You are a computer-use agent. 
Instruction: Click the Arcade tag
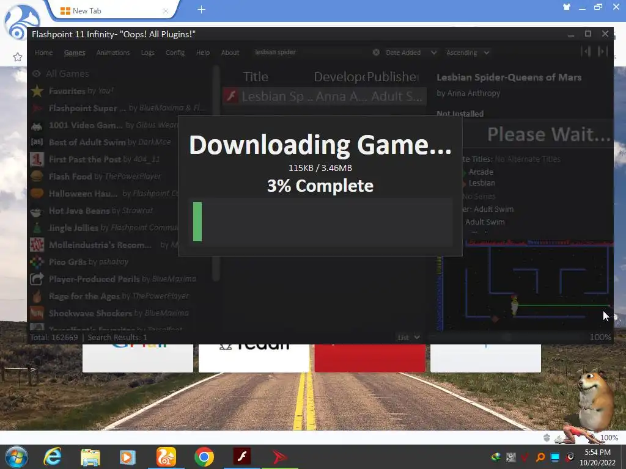pyautogui.click(x=481, y=172)
